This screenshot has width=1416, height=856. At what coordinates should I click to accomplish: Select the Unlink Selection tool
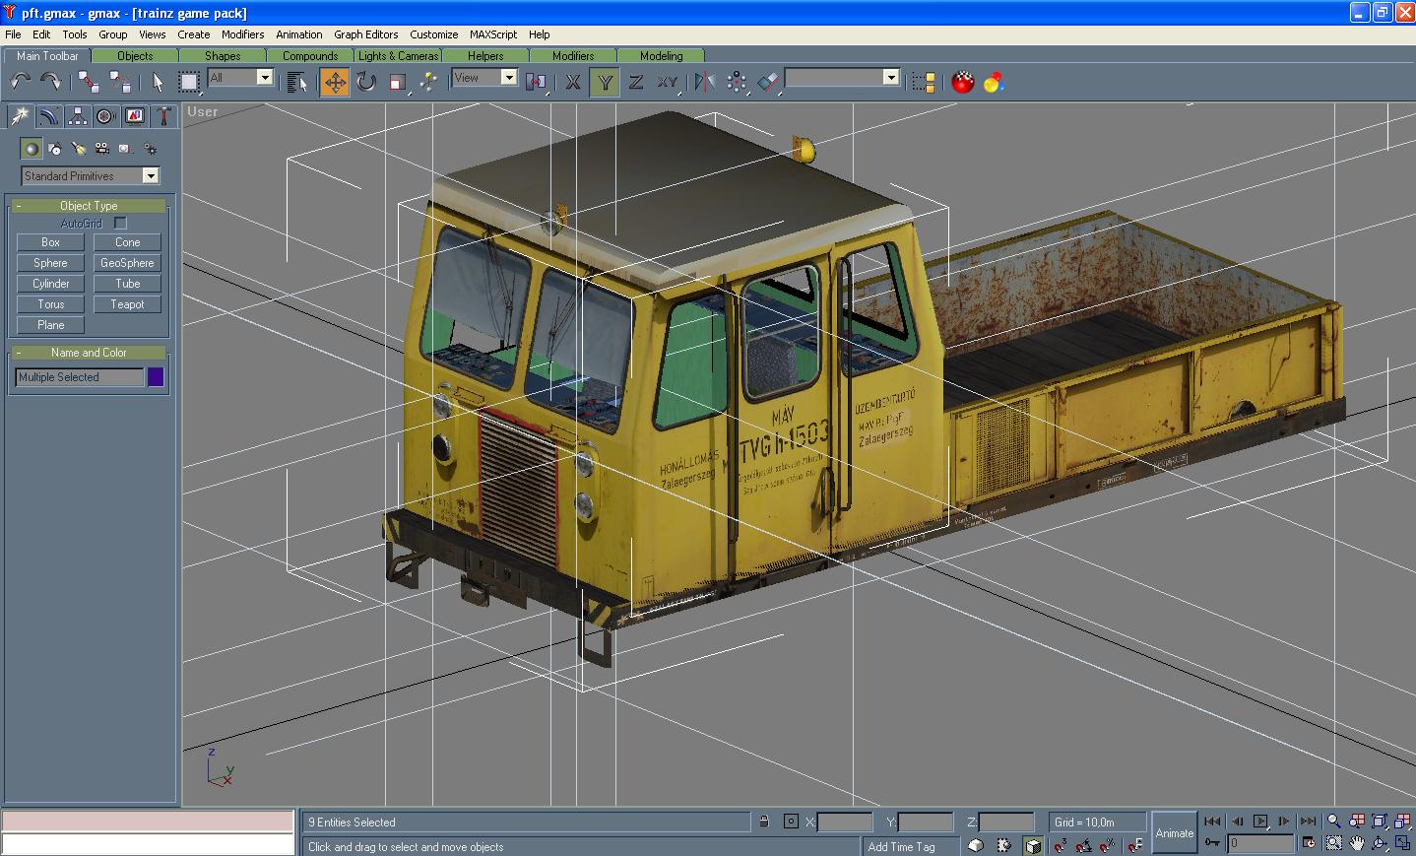[x=119, y=82]
